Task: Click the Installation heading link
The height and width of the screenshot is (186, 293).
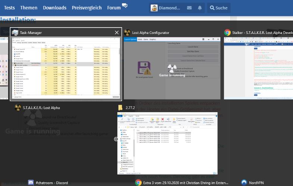Action: pyautogui.click(x=18, y=20)
